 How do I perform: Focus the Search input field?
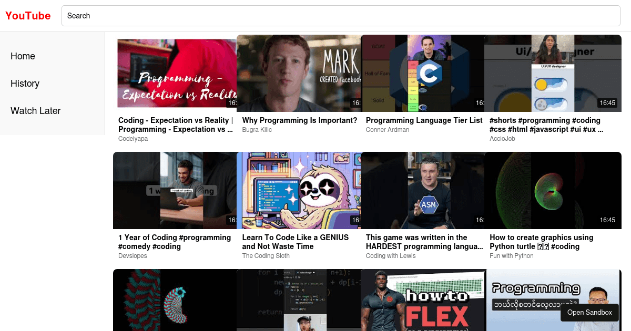tap(341, 16)
